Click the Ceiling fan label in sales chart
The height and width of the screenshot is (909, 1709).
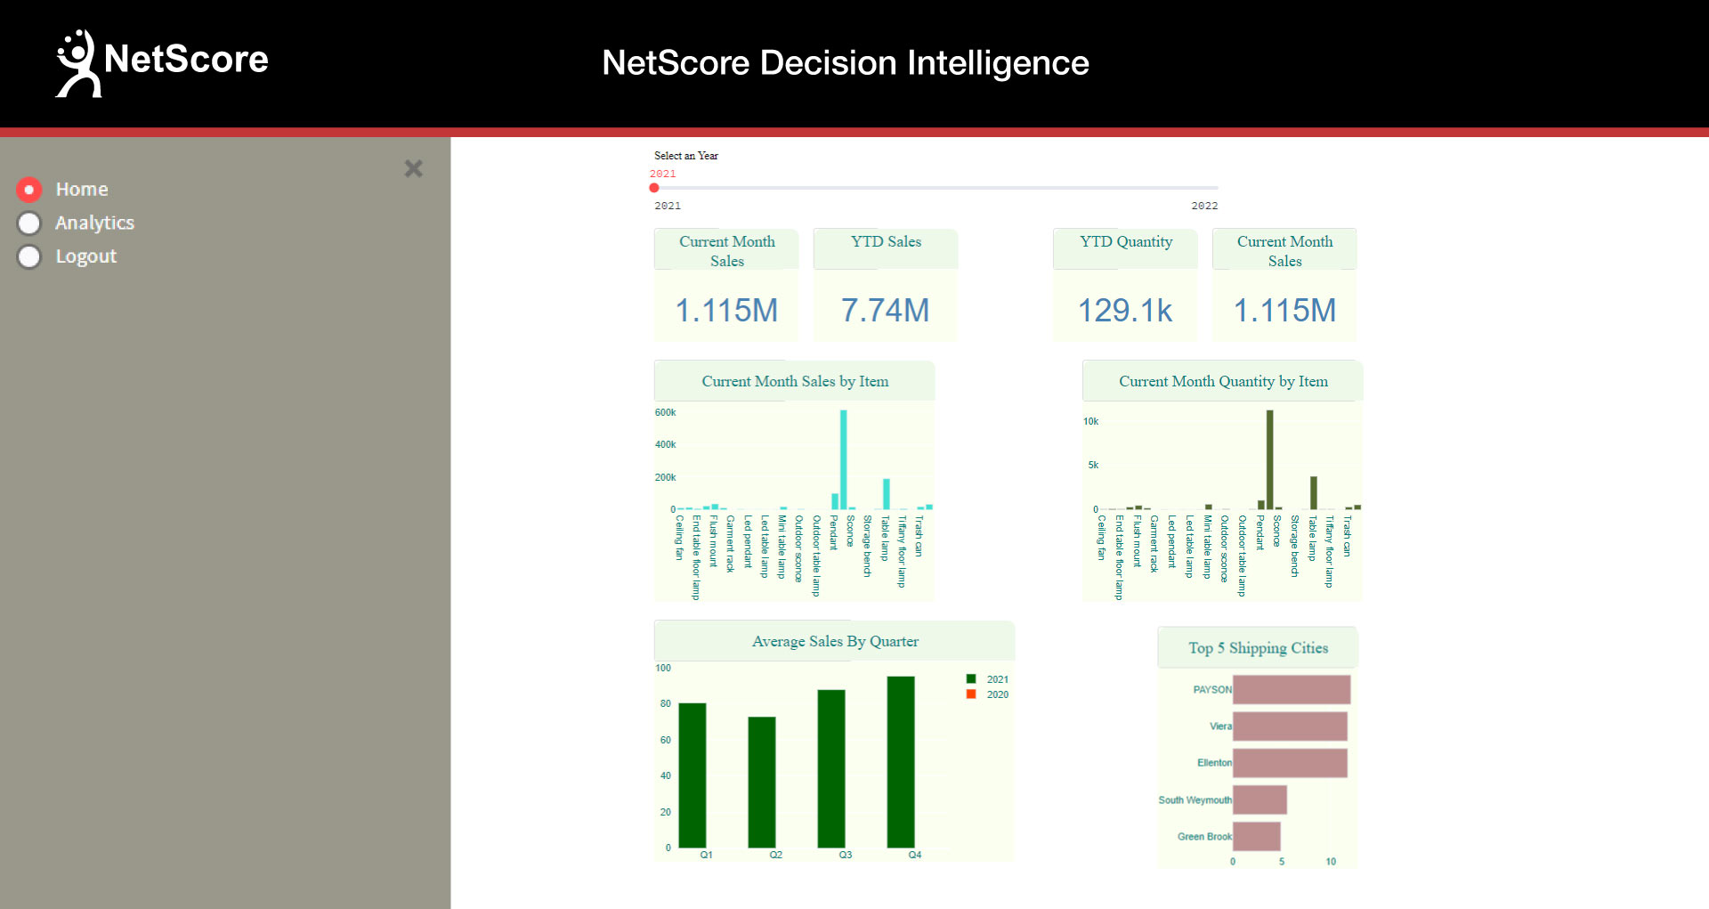(x=679, y=537)
